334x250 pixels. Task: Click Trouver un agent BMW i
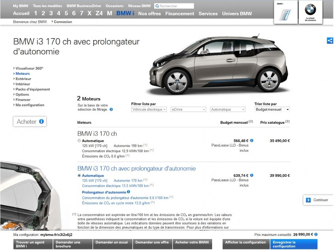tap(33, 244)
